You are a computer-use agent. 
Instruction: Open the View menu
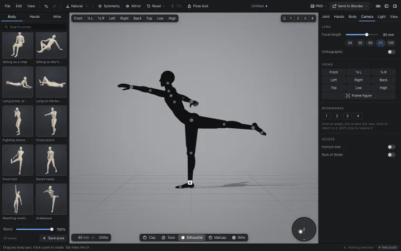(31, 6)
